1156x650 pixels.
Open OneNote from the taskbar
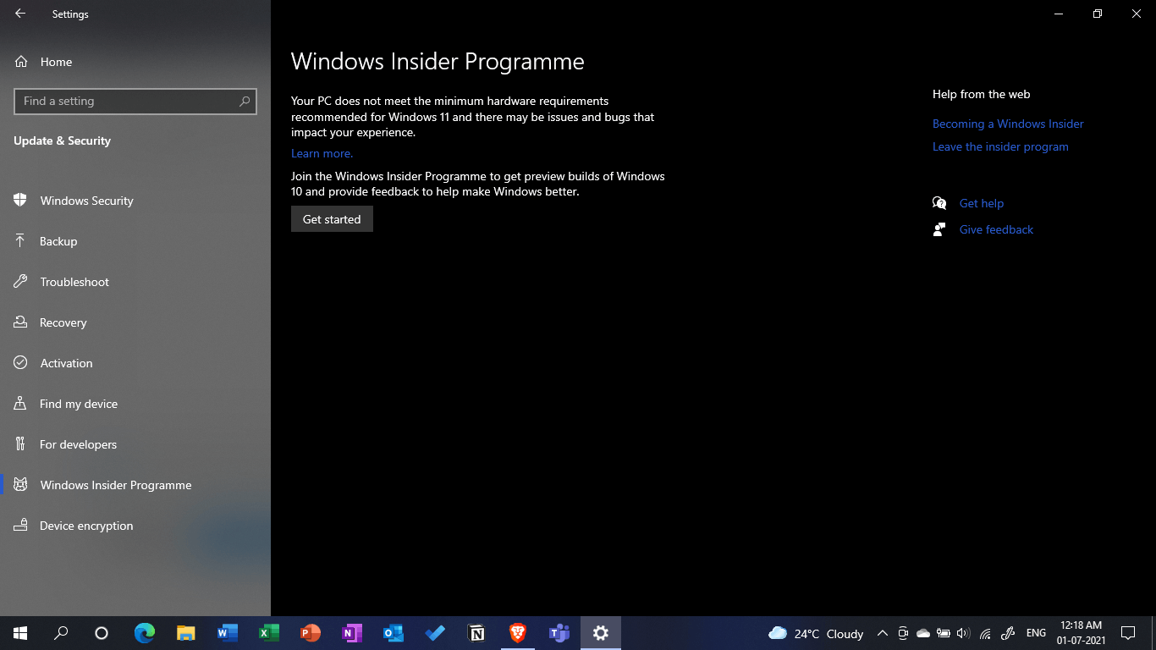[352, 633]
